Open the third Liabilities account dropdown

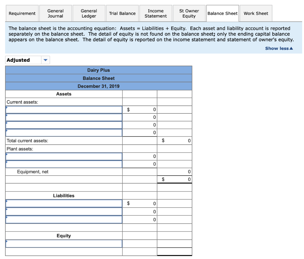pos(64,219)
